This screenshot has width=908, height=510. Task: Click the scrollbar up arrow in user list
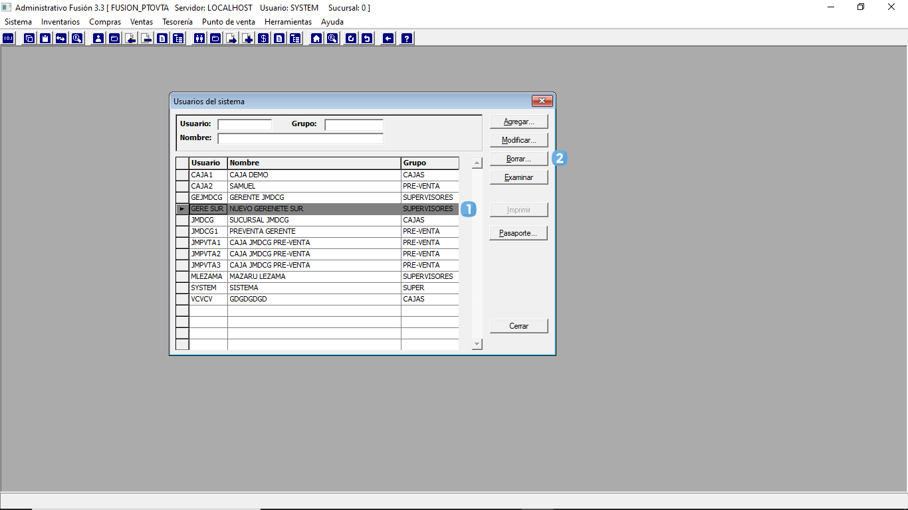[x=477, y=163]
